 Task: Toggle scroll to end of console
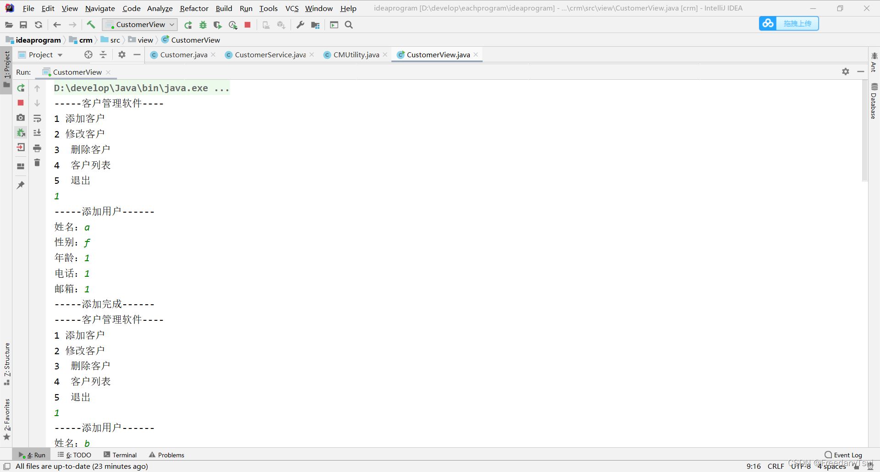click(x=38, y=133)
